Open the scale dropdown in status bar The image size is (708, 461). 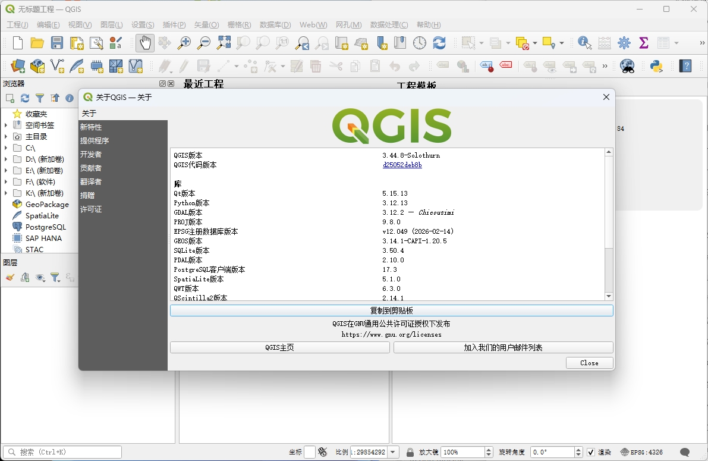point(393,452)
